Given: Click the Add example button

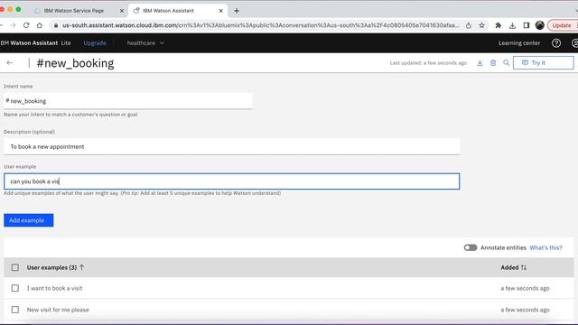Looking at the screenshot, I should point(29,220).
